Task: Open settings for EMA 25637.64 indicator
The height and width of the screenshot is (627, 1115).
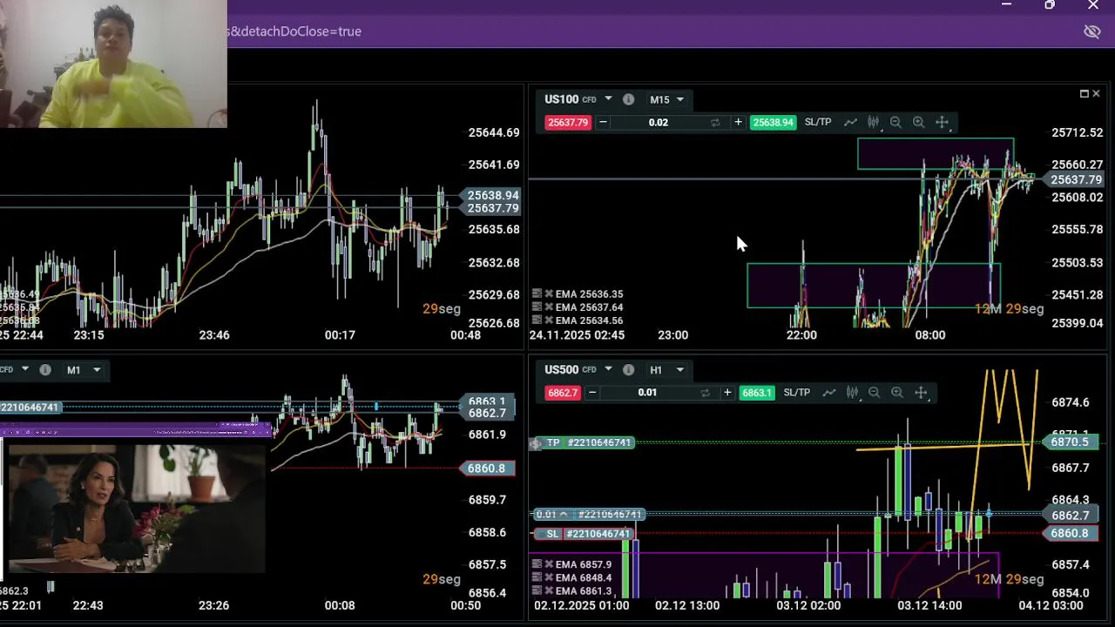Action: [537, 307]
